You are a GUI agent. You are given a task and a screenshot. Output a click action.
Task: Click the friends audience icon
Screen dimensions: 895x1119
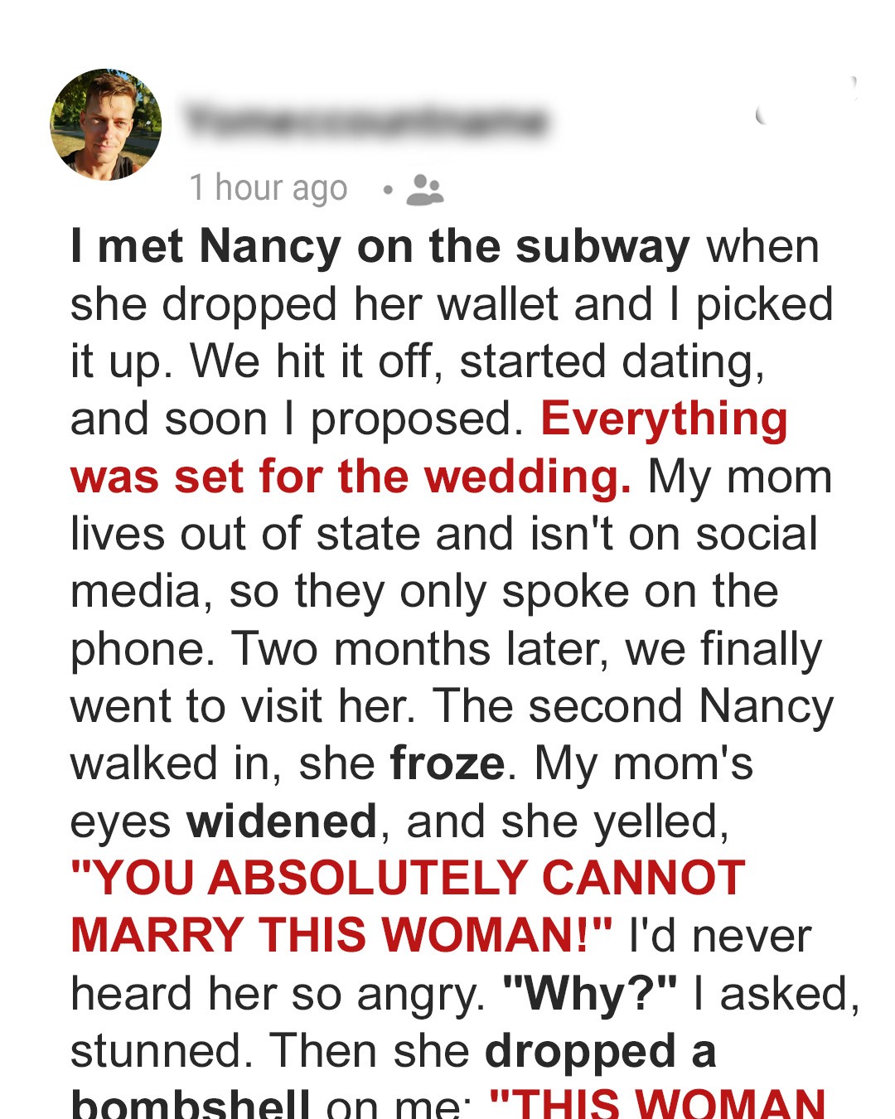[425, 190]
